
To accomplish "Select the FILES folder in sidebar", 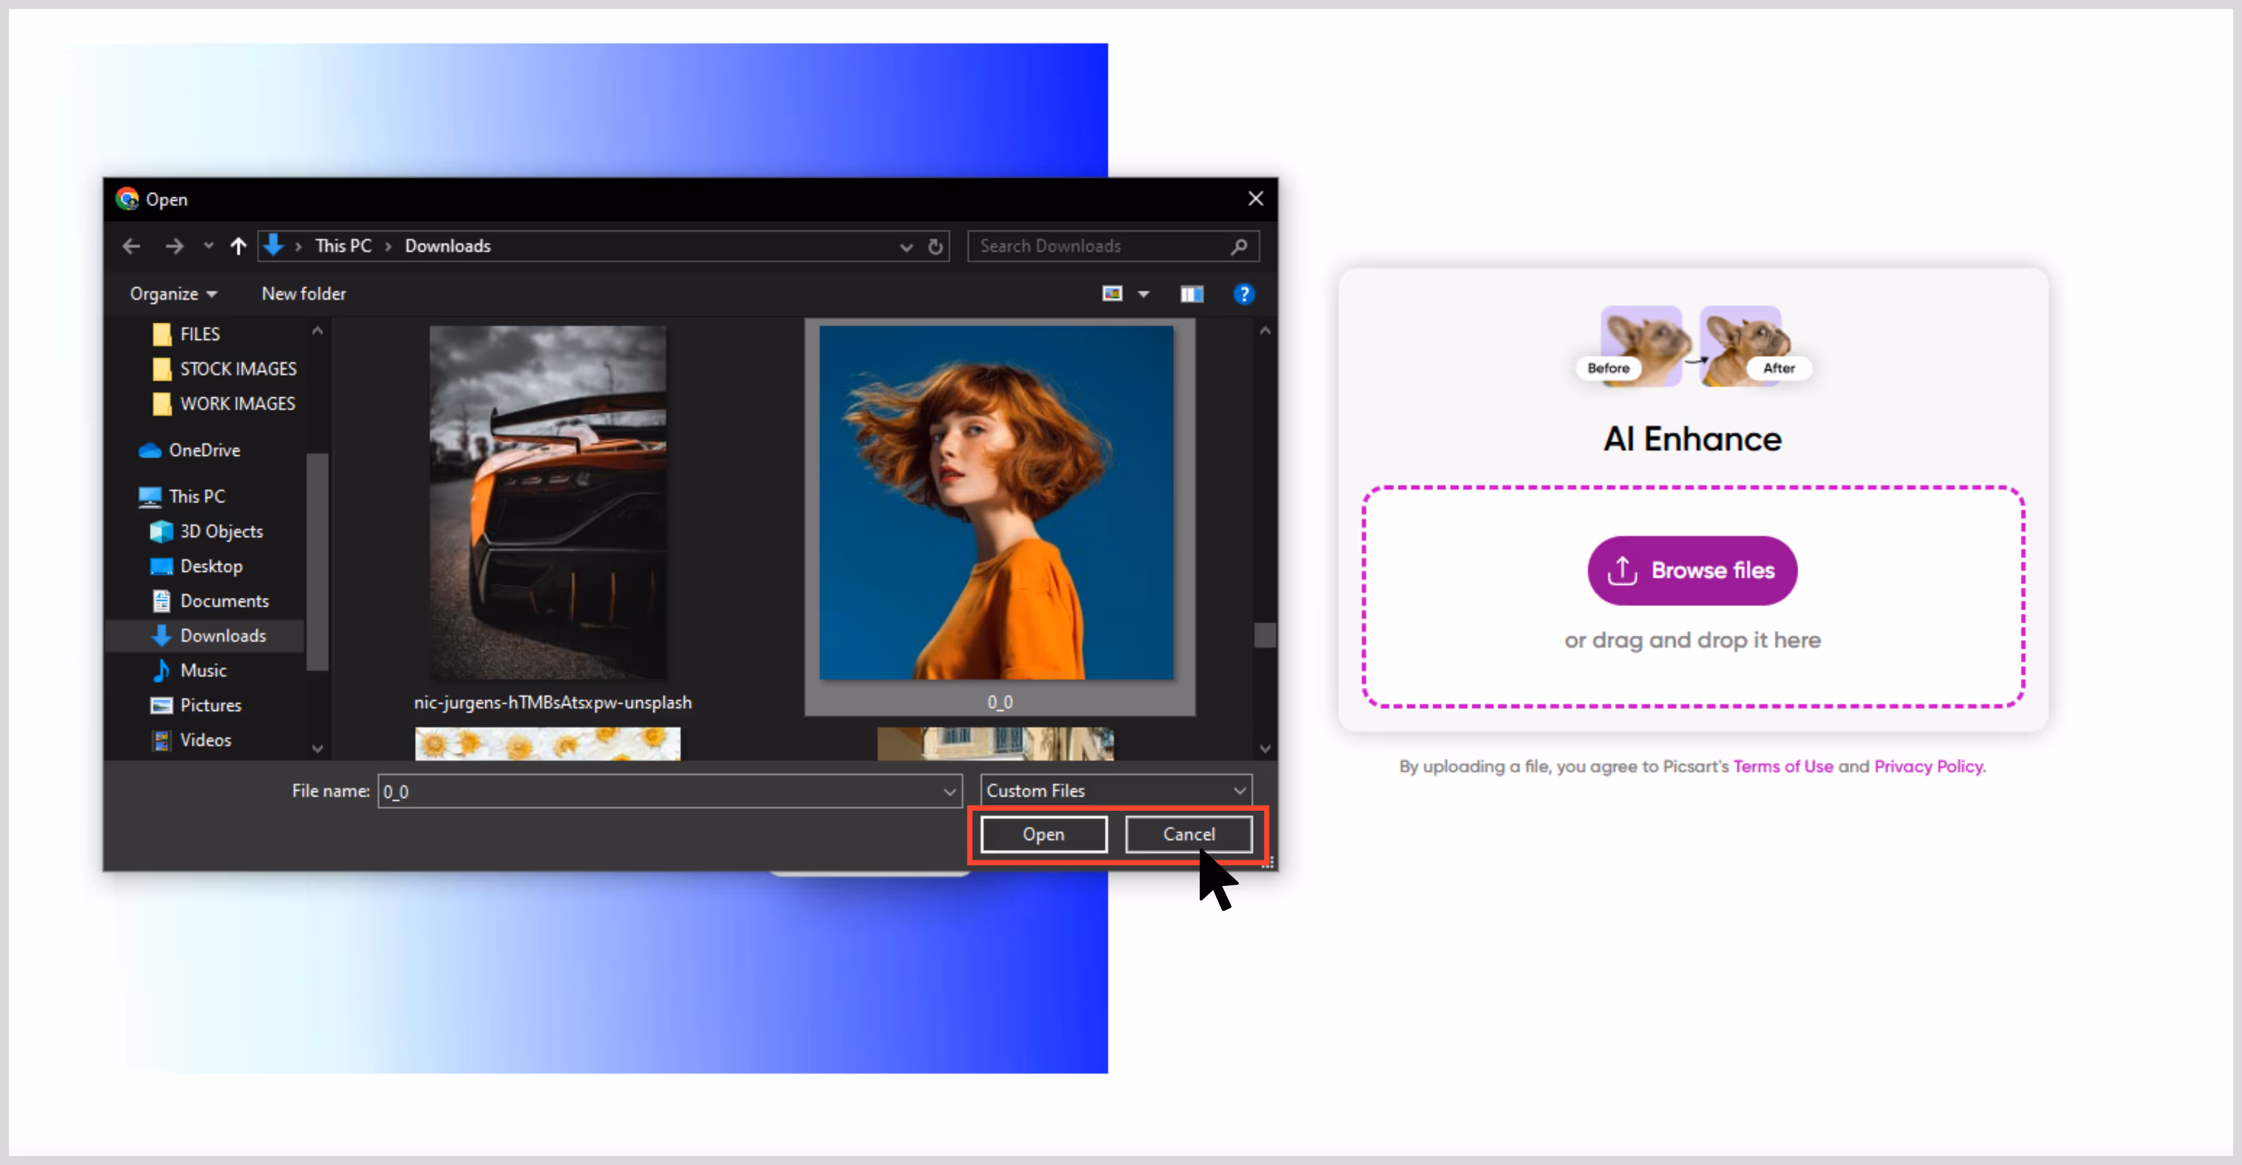I will pyautogui.click(x=187, y=334).
